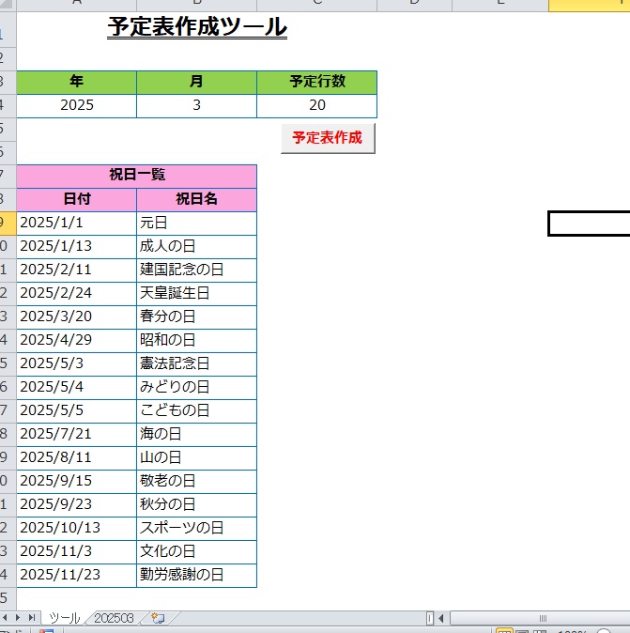Click the horizontal scrollbar left arrow
This screenshot has width=630, height=633.
pyautogui.click(x=441, y=618)
